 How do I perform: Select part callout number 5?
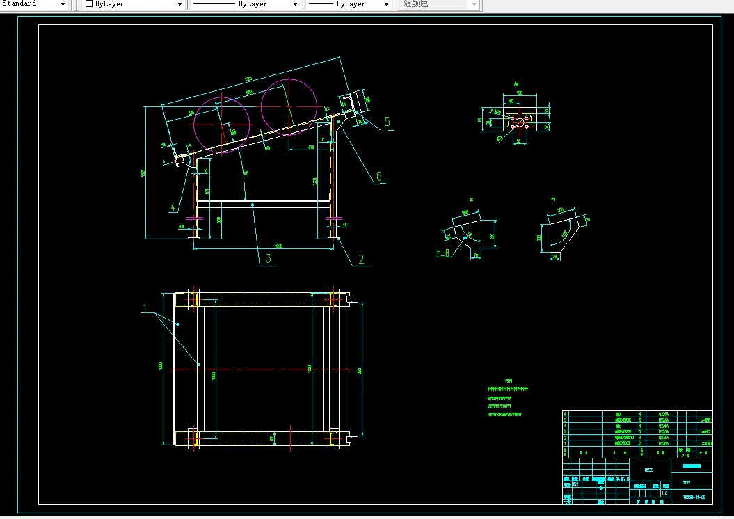387,122
